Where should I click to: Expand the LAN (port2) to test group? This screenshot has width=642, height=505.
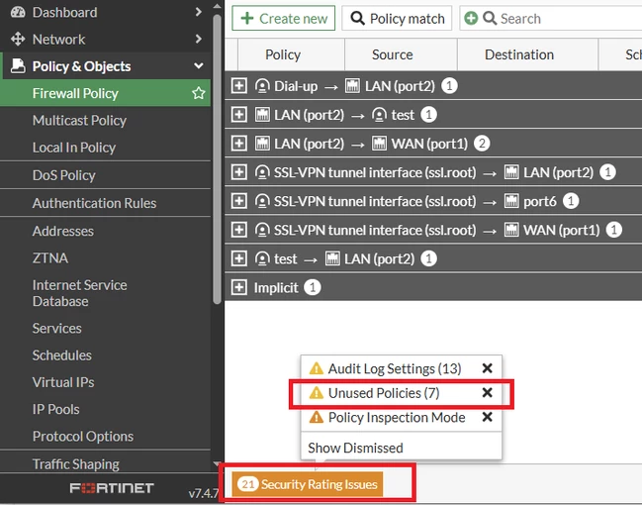point(238,115)
